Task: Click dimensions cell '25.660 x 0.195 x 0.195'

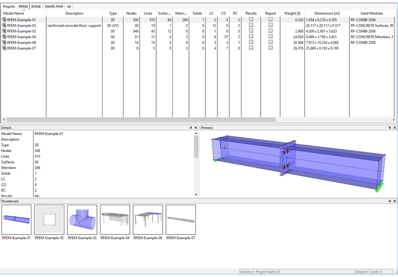Action: coord(322,48)
